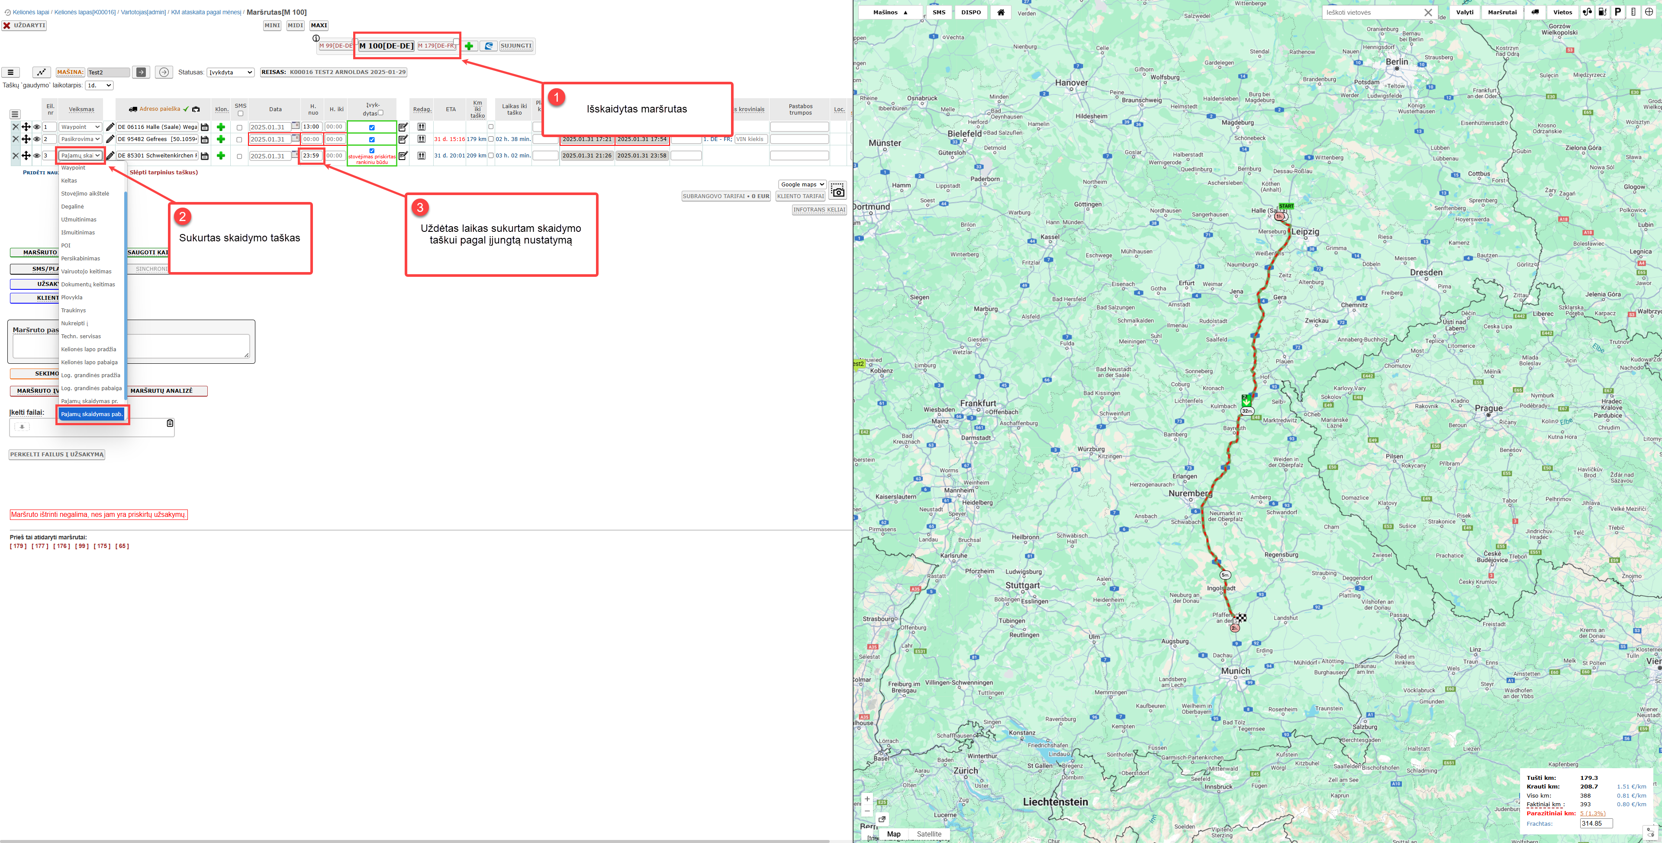Screen dimensions: 1662x843
Task: Open the Veiksmas dropdown in row 1
Action: click(x=80, y=127)
